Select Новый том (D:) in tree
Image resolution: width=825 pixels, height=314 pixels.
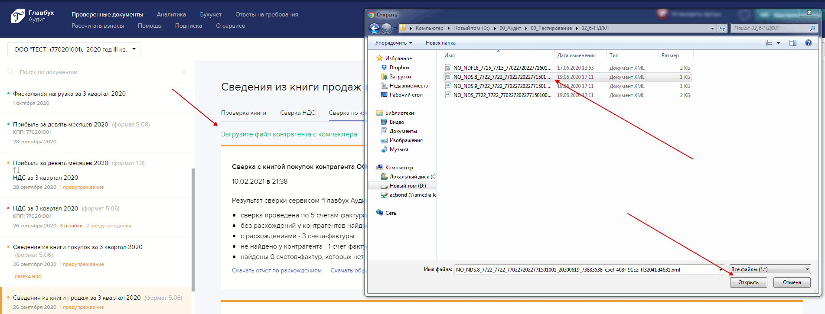point(407,186)
